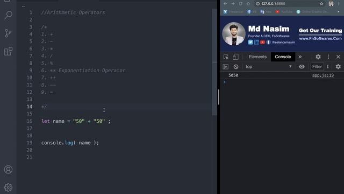
Task: Click the Md Nasim profile photo
Action: pos(234,33)
